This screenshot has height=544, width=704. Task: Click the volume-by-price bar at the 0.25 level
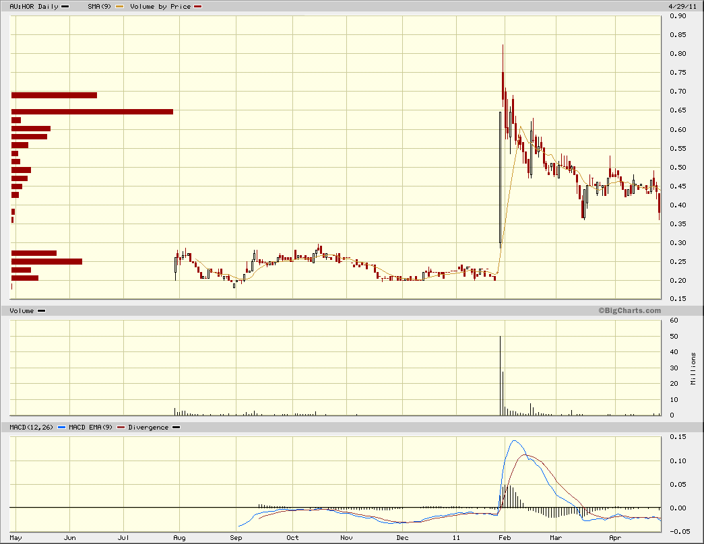[x=46, y=262]
